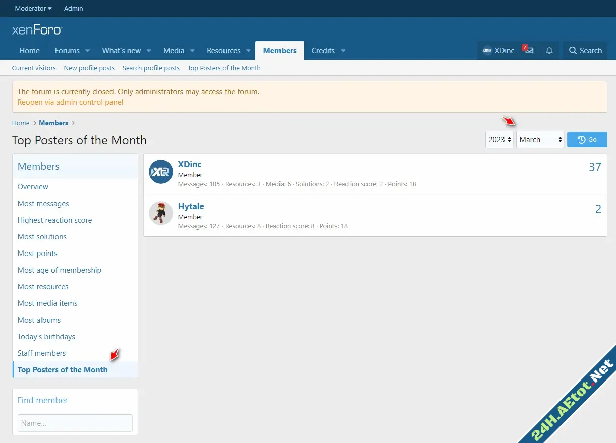
Task: Open the month selector showing March
Action: point(540,140)
